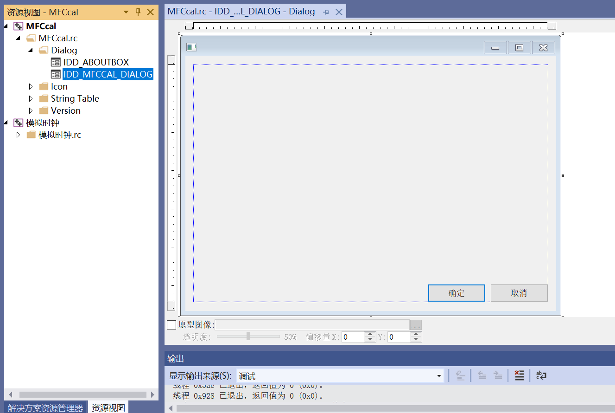615x413 pixels.
Task: Select the Icon folder icon
Action: pyautogui.click(x=44, y=86)
